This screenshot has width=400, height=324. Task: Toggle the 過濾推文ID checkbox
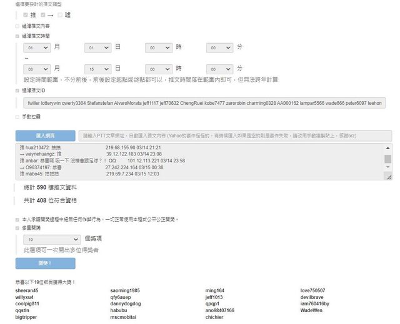(17, 90)
